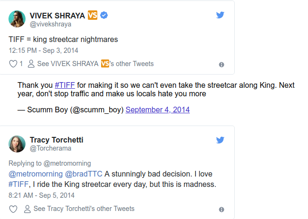Like the Vivek Shraya tweet with heart icon

[x=13, y=64]
